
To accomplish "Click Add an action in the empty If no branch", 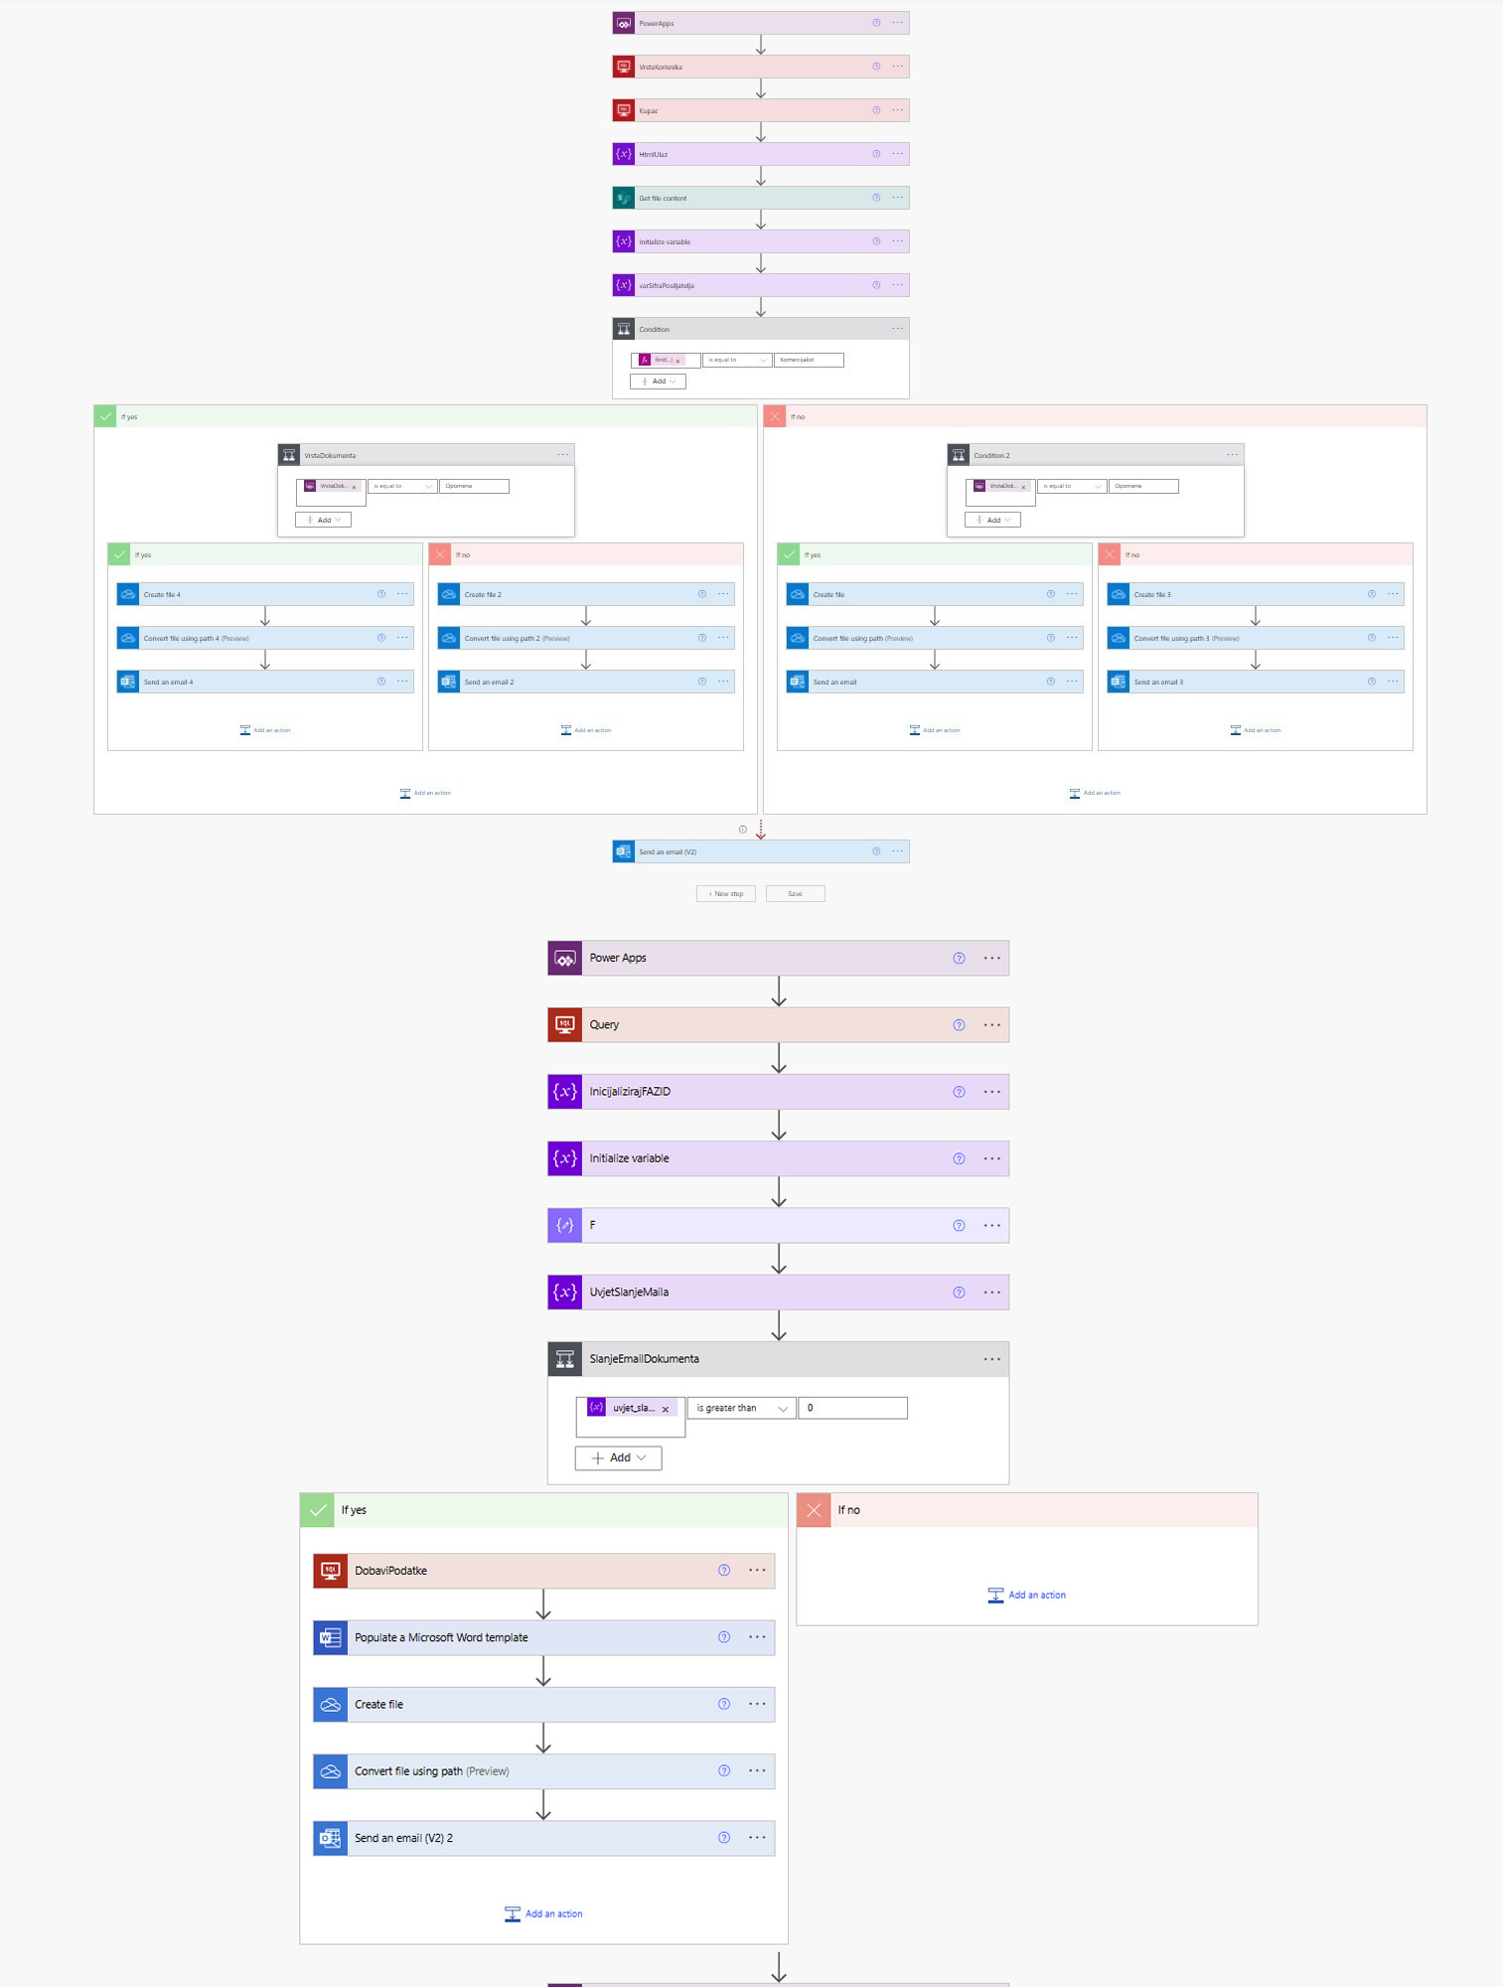I will tap(1027, 1595).
